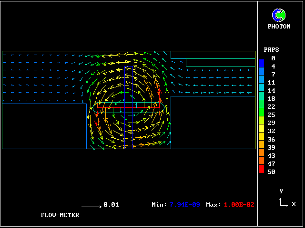Click the legend value 22 label
305x228 pixels.
(271, 107)
